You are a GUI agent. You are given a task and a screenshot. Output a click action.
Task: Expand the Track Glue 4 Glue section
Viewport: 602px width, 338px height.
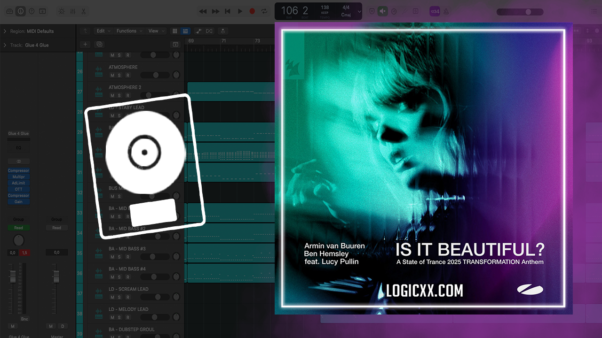5,45
